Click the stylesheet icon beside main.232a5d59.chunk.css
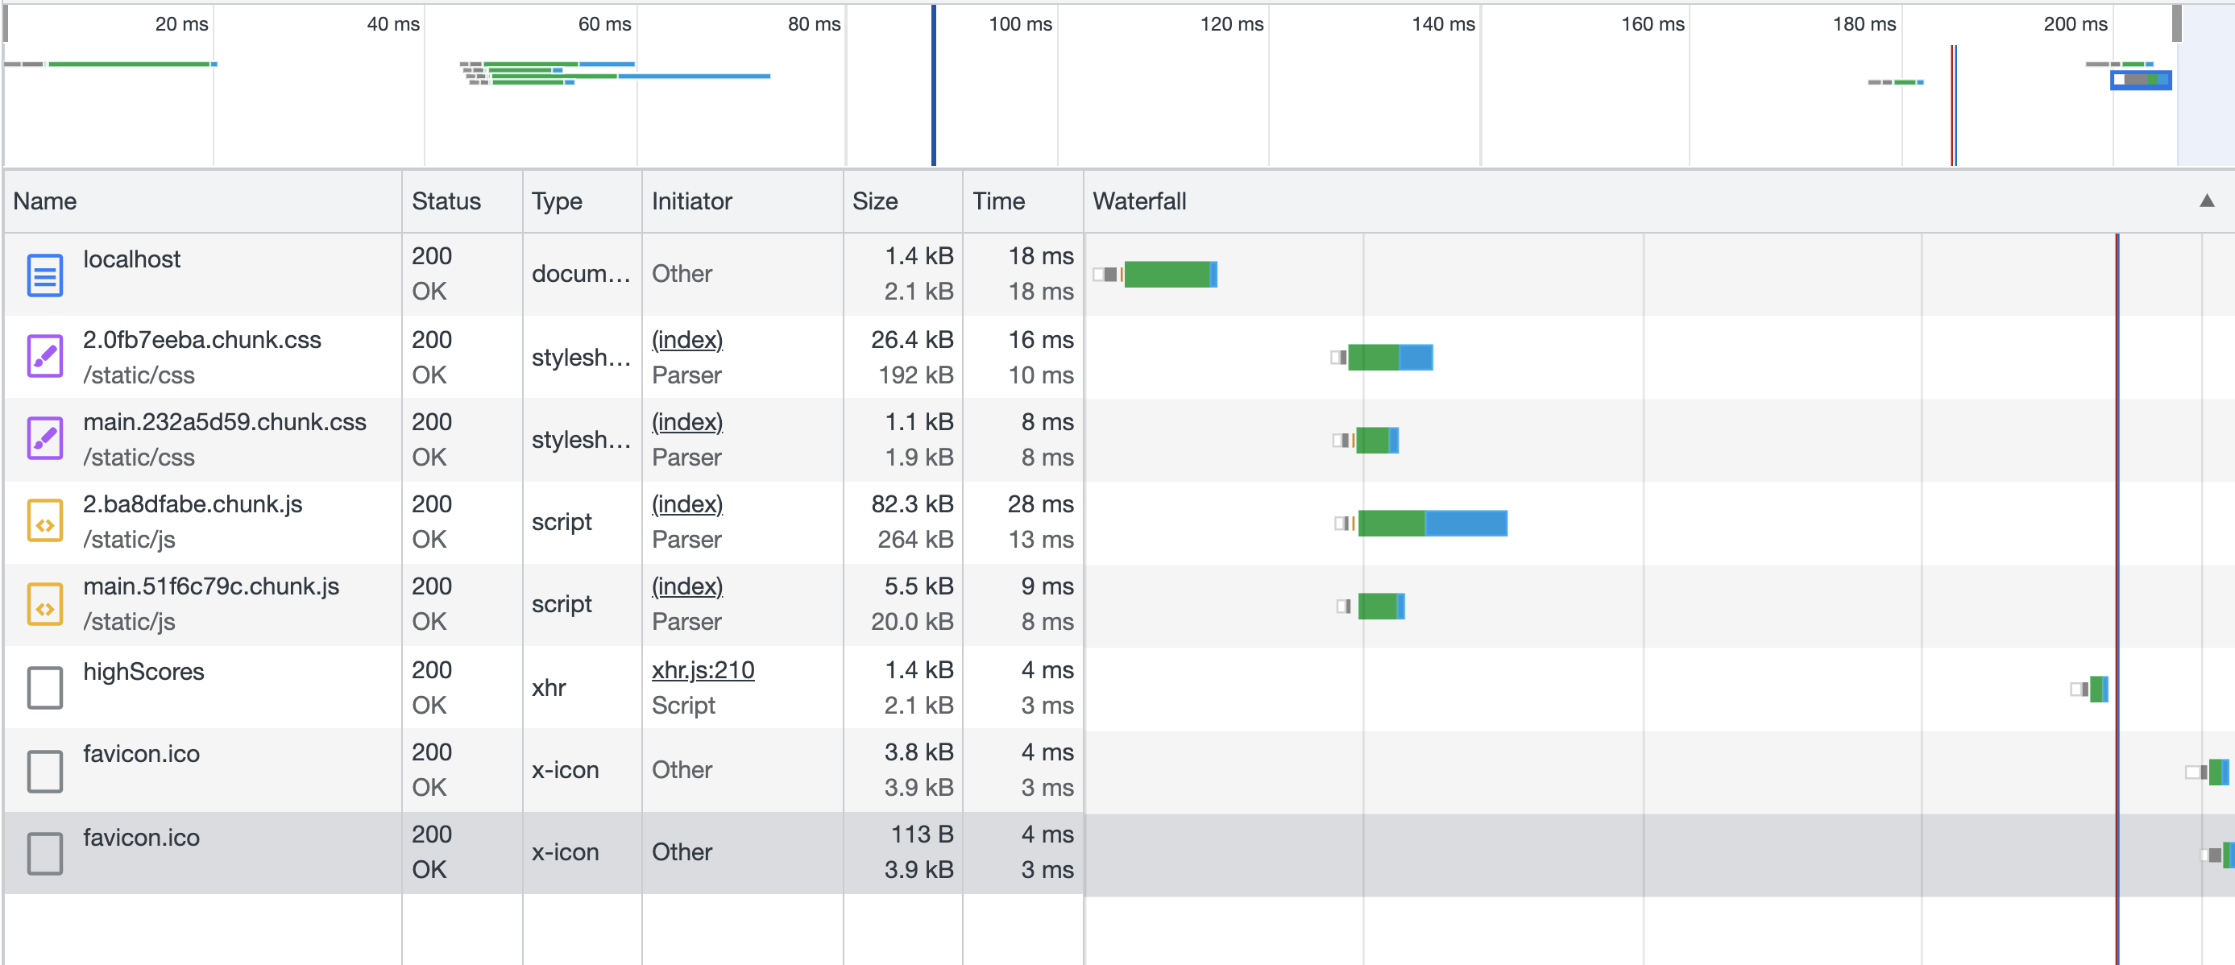The width and height of the screenshot is (2235, 965). click(44, 438)
